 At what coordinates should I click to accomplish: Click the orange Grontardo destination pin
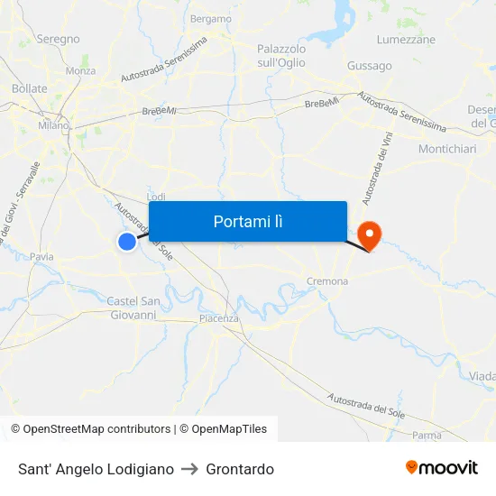(x=369, y=236)
